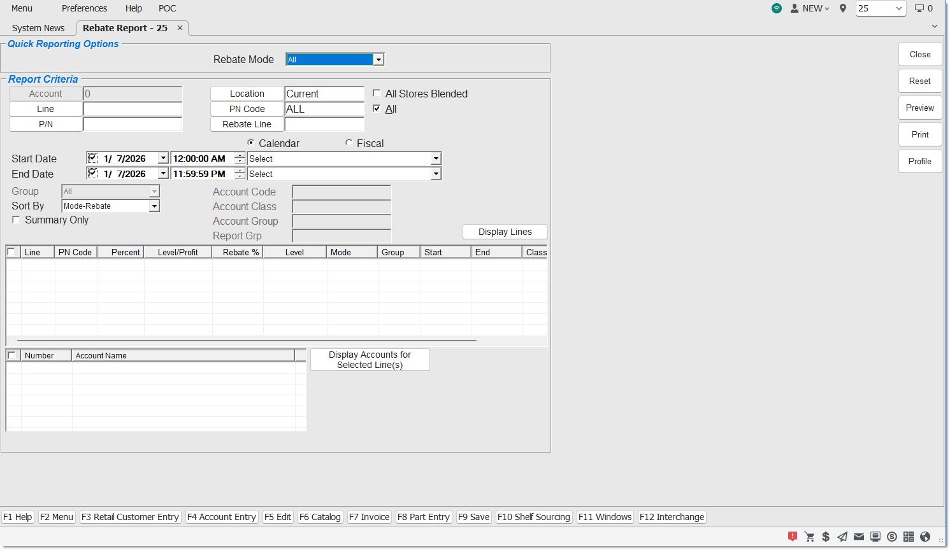Open the Preferences menu
Viewport: 950px width, 550px height.
[84, 8]
